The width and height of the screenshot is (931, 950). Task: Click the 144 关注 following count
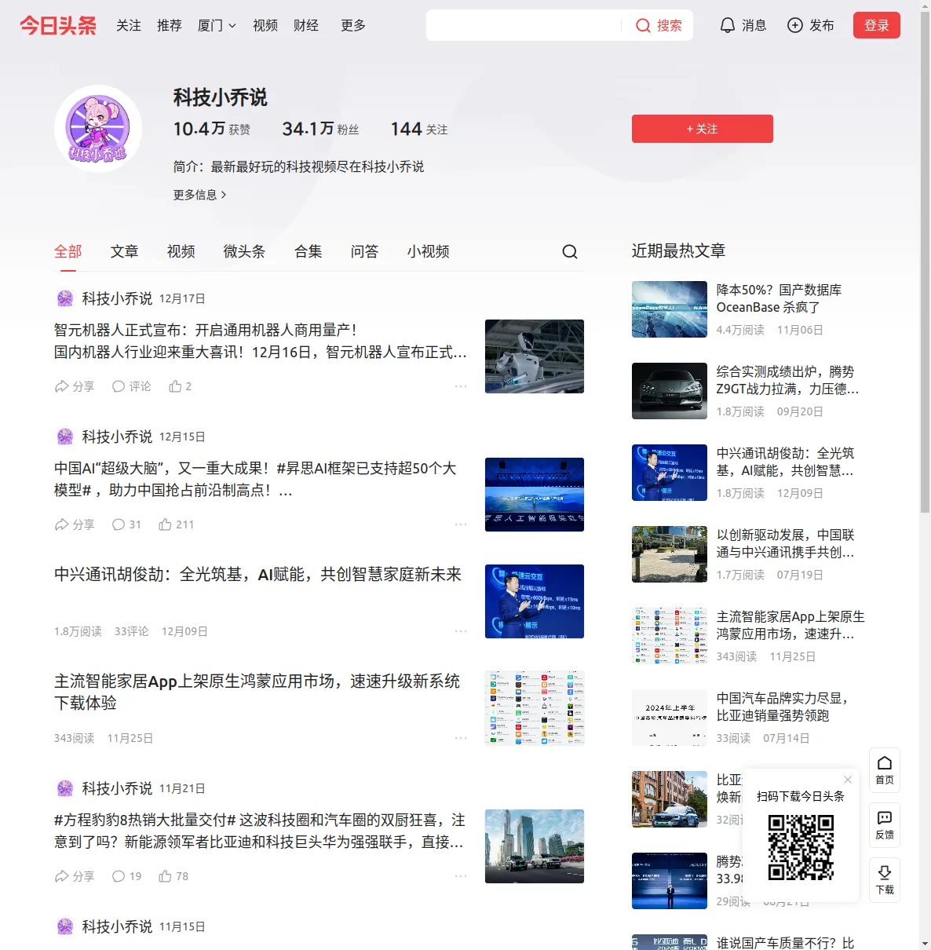coord(419,129)
